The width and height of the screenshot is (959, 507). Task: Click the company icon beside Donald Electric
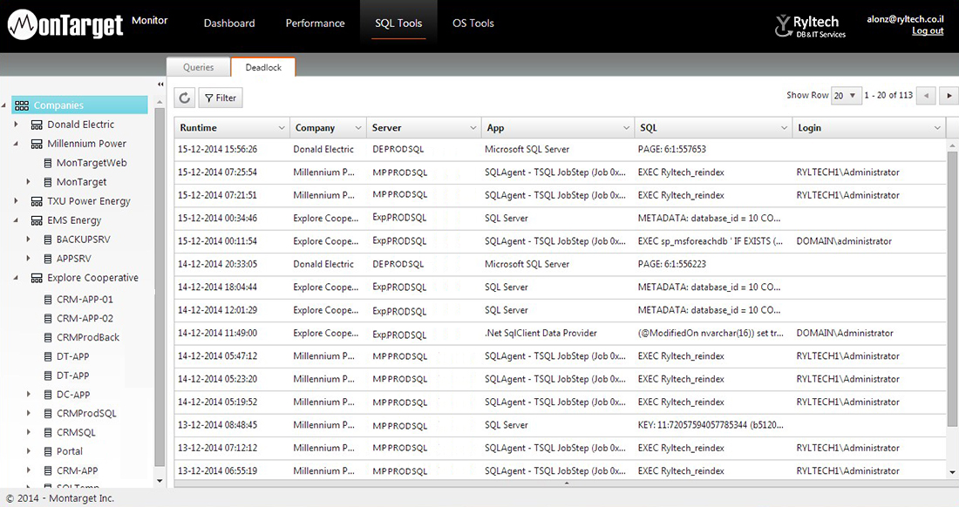(37, 125)
